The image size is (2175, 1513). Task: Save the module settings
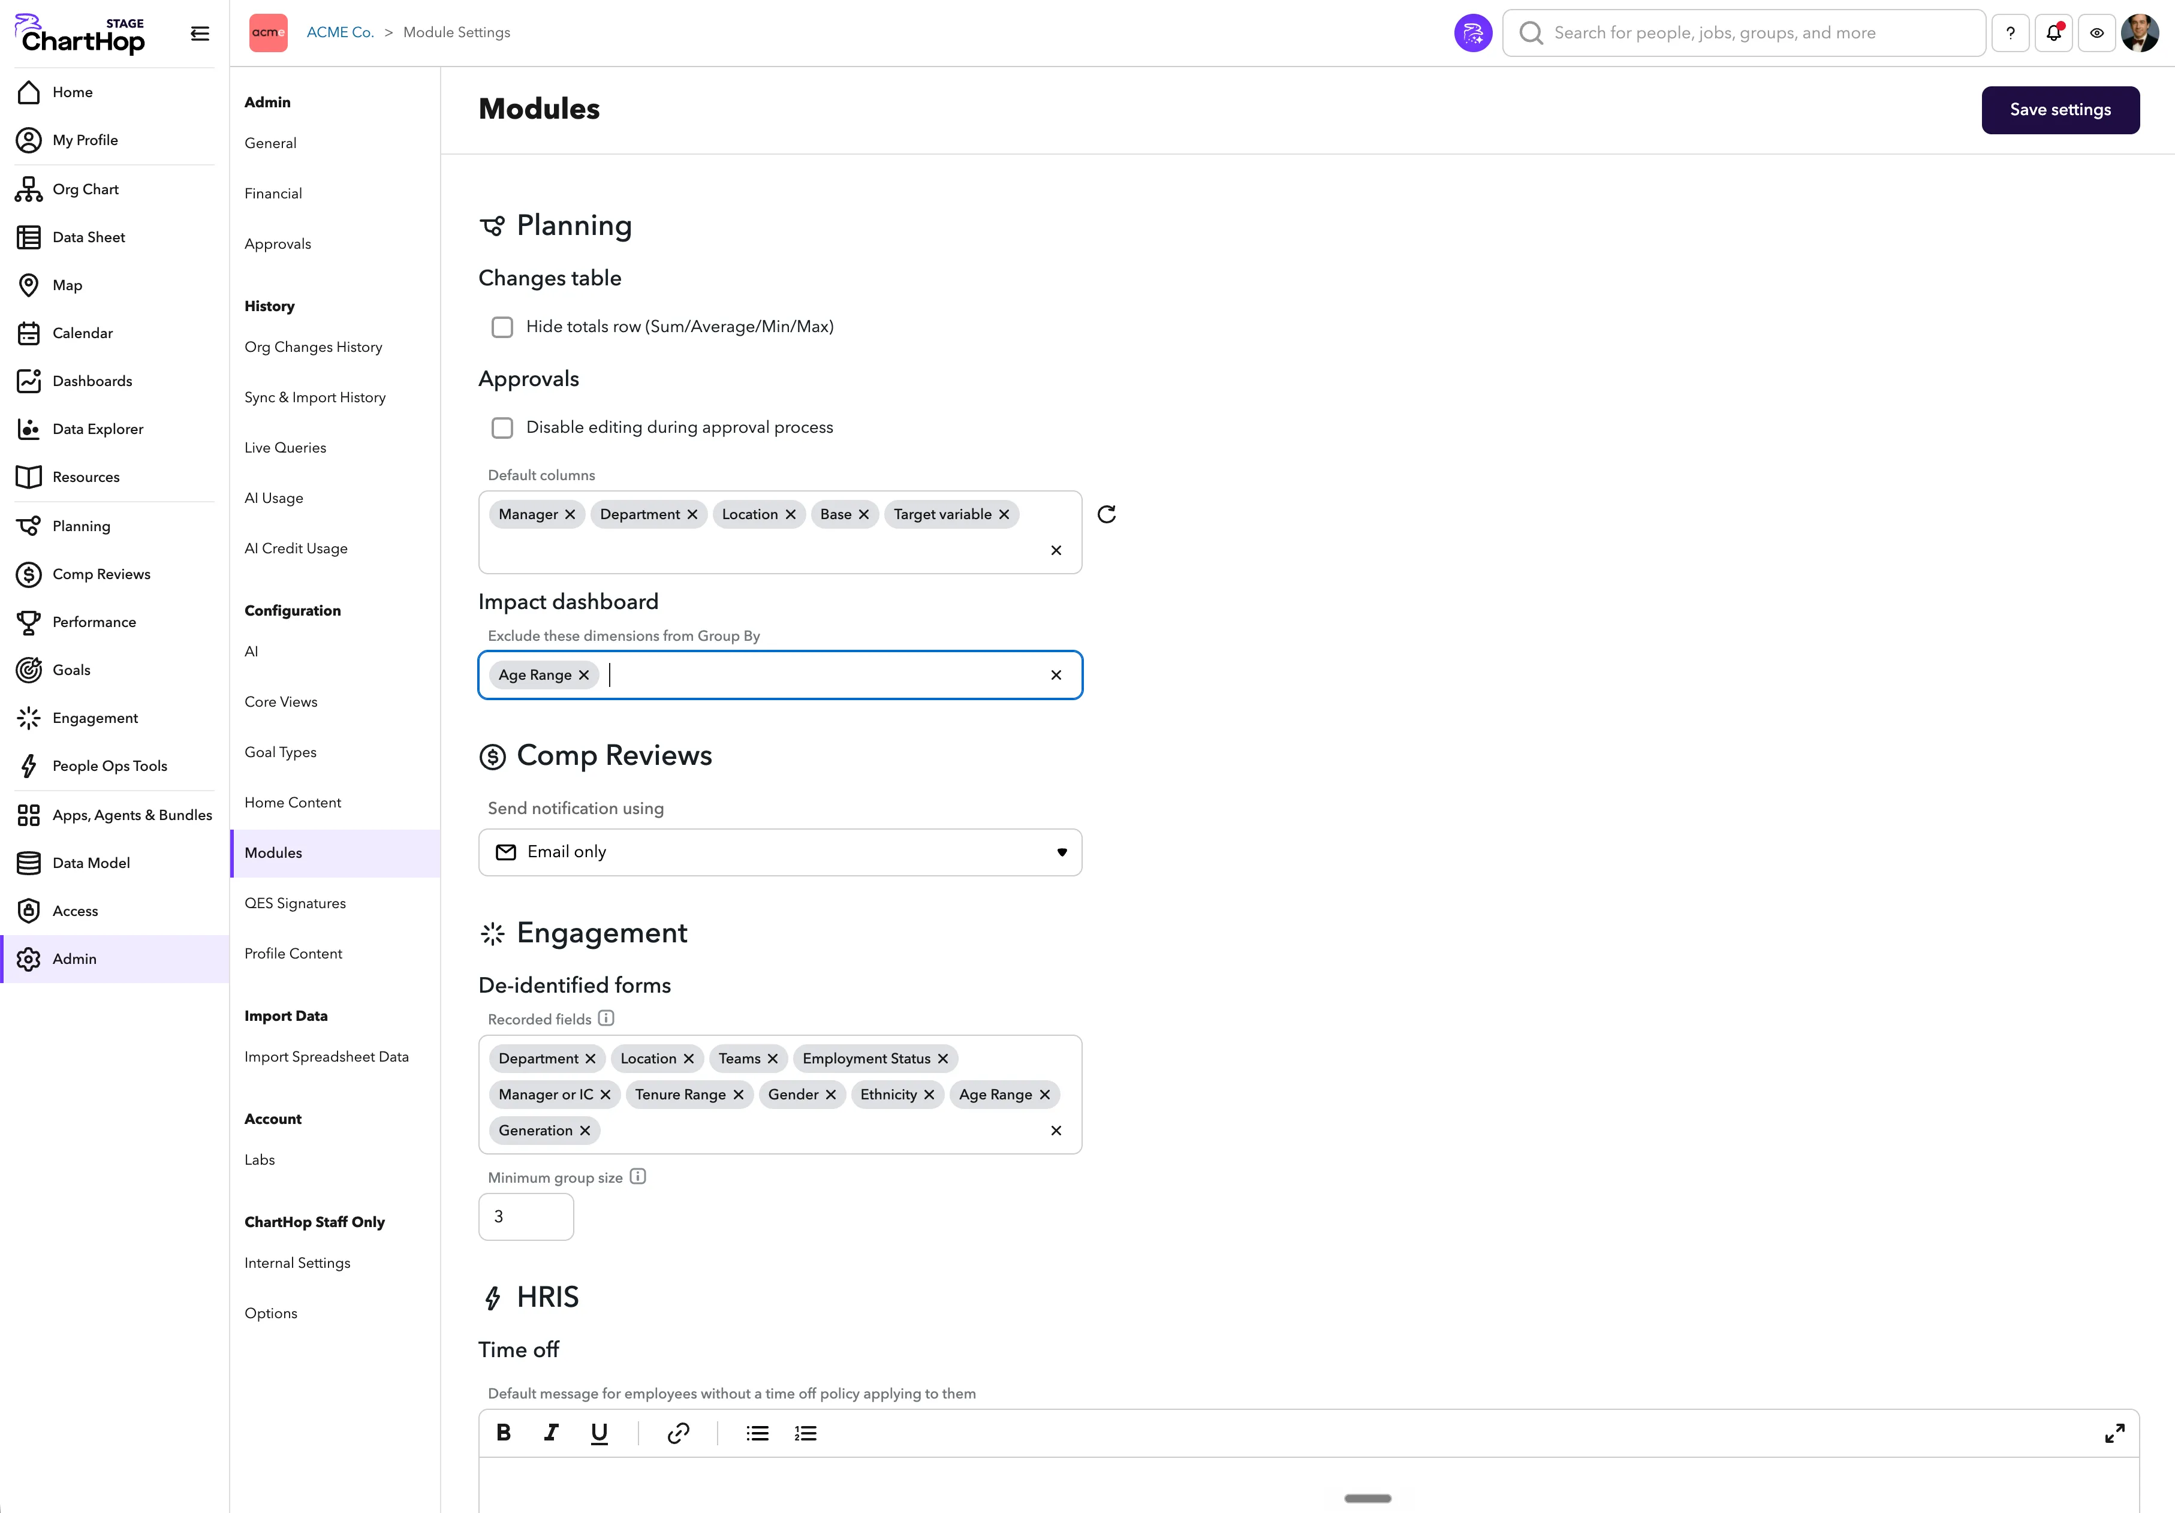pos(2060,110)
